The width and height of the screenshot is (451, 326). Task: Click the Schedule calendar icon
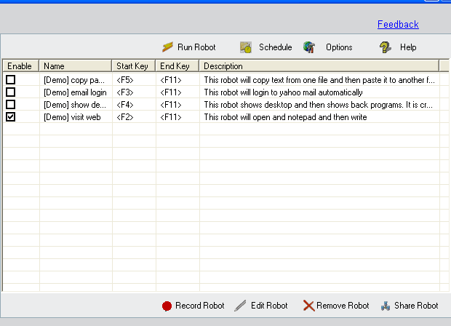click(246, 47)
